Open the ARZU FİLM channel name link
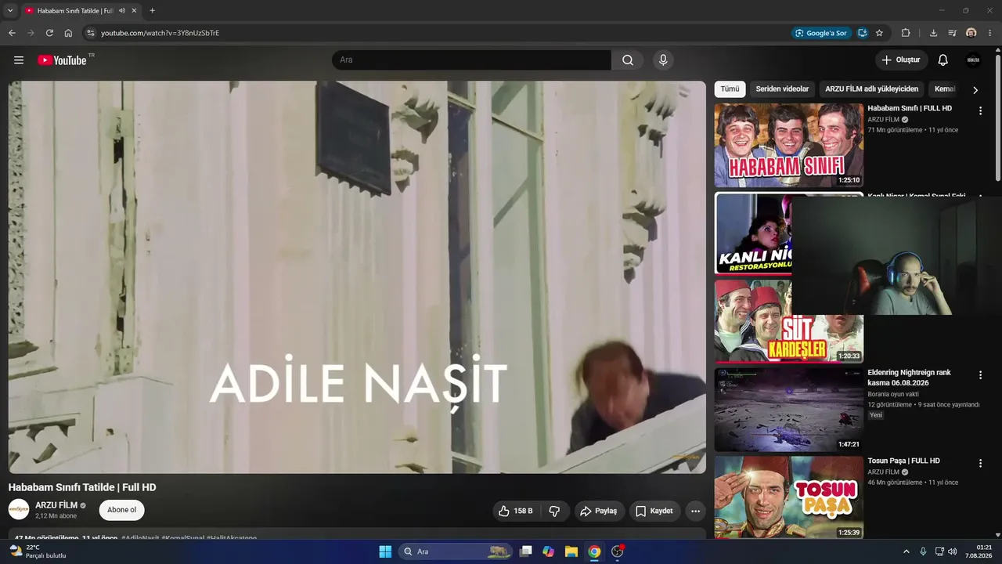This screenshot has width=1002, height=564. (56, 505)
